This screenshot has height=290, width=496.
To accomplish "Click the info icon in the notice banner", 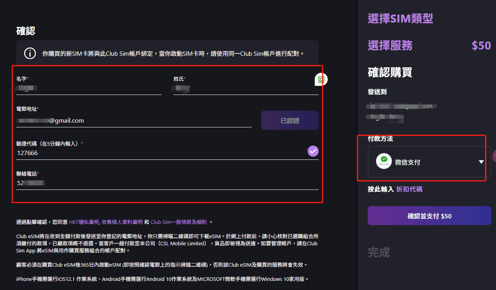I will pyautogui.click(x=30, y=53).
